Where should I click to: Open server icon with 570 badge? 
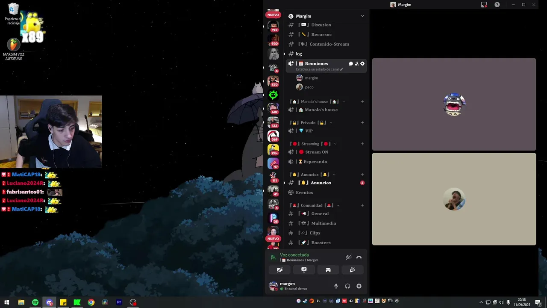pos(273,80)
